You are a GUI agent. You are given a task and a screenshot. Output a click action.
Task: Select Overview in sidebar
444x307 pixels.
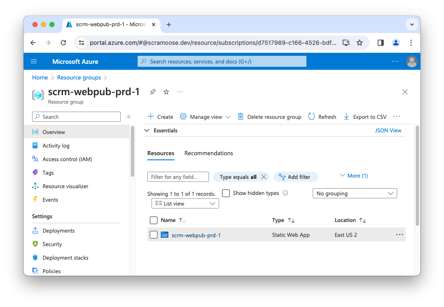pyautogui.click(x=76, y=132)
